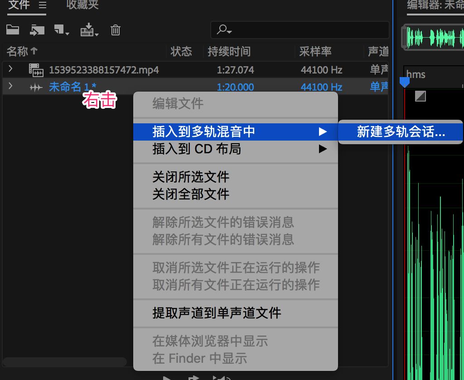Click the trash icon to delete selected file
The width and height of the screenshot is (464, 380).
[x=115, y=29]
